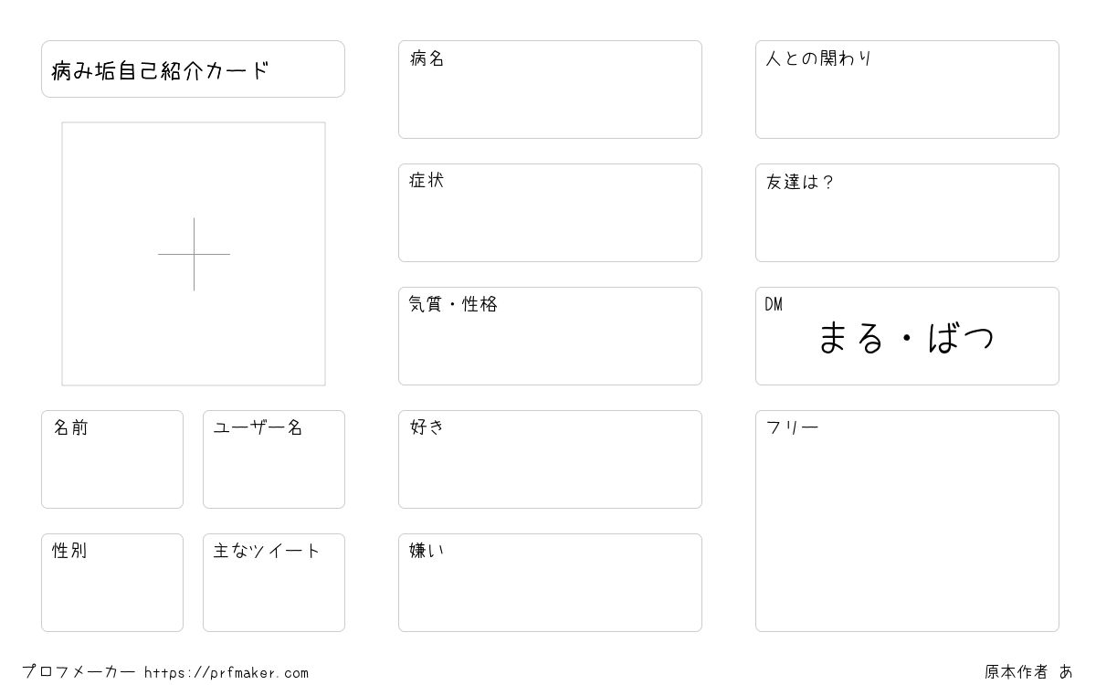1096x685 pixels.
Task: Select the 嫌い dislikes field
Action: point(550,583)
